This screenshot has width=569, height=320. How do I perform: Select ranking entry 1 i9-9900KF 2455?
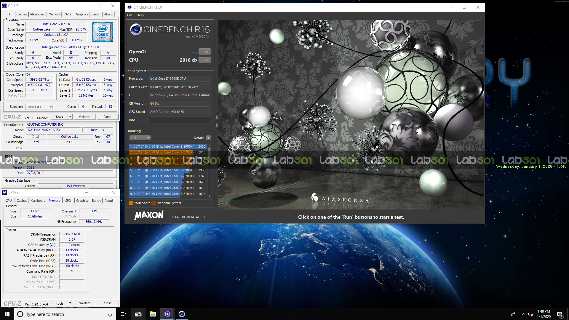(x=168, y=146)
